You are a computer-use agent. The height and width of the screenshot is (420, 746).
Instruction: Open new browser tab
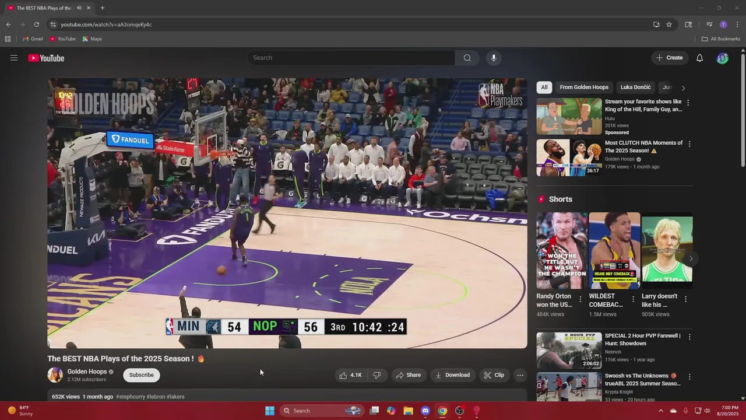coord(103,8)
